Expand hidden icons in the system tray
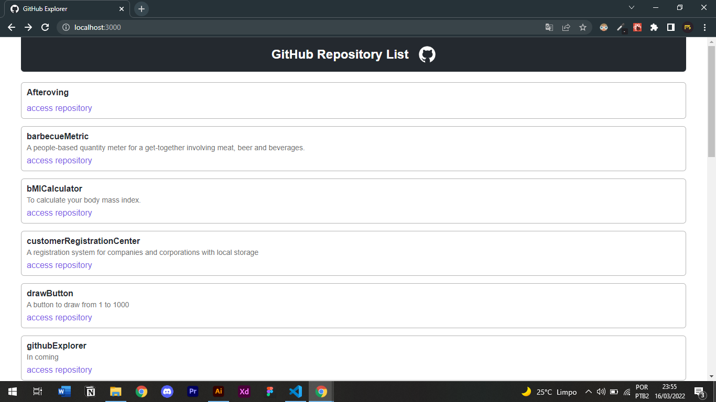Screen dimensions: 716x402 point(588,392)
